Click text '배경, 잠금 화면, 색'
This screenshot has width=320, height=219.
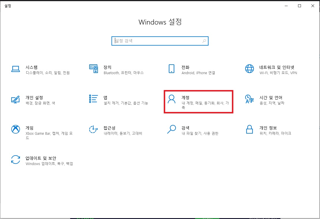40,103
